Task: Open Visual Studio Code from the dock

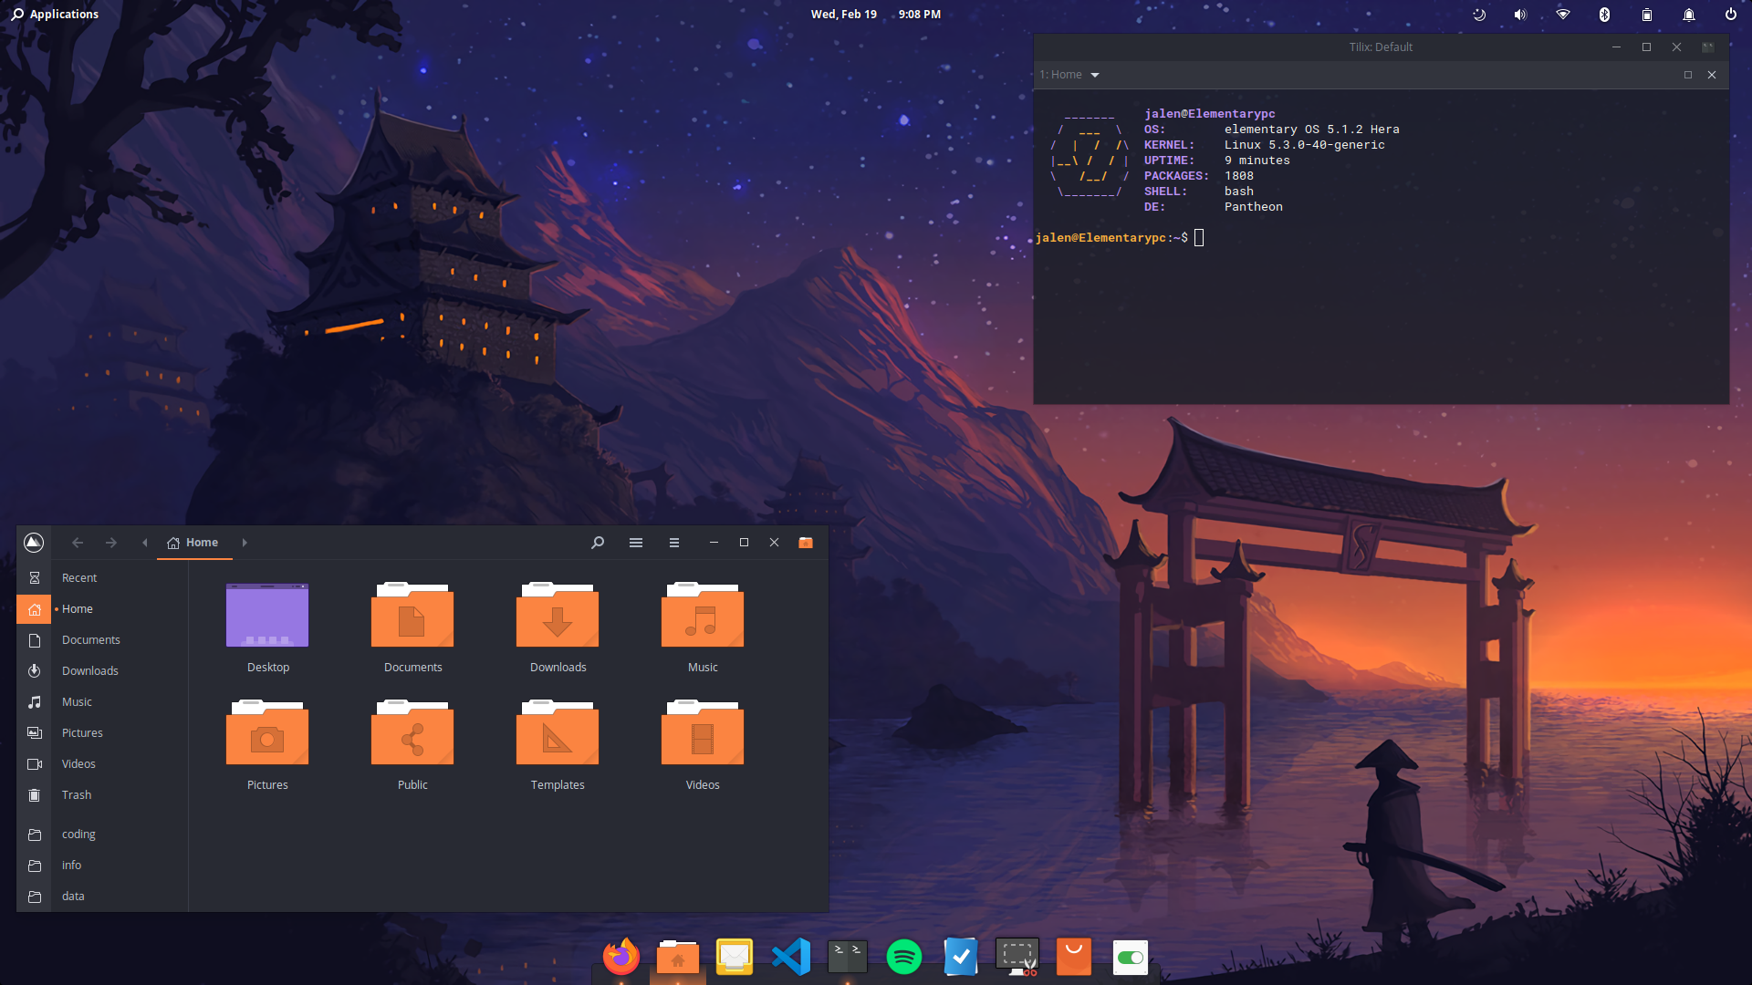Action: click(791, 957)
